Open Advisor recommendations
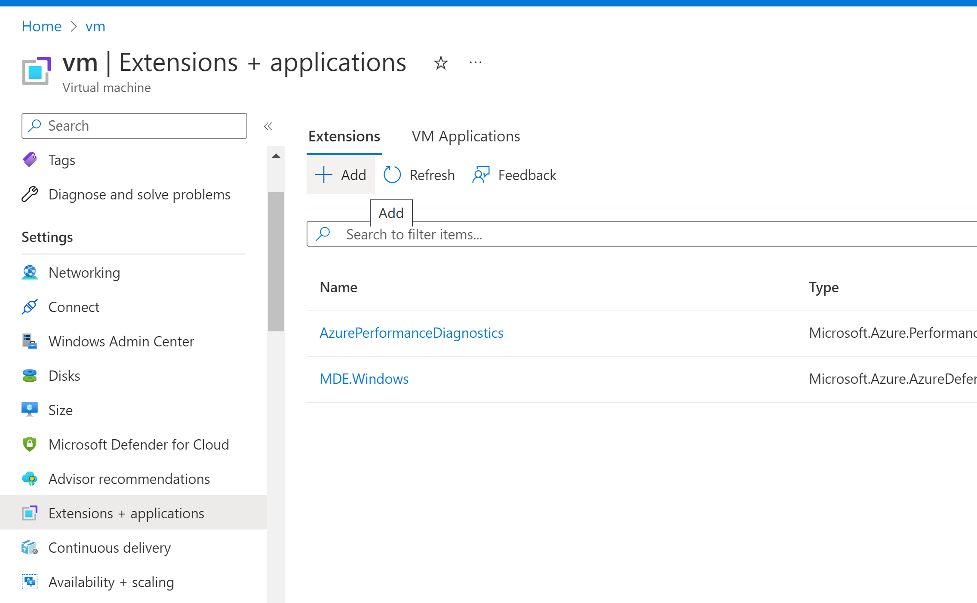 point(129,479)
